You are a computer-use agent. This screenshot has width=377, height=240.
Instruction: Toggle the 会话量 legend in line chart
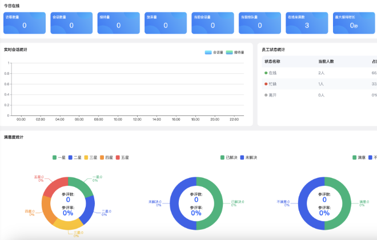tap(214, 52)
